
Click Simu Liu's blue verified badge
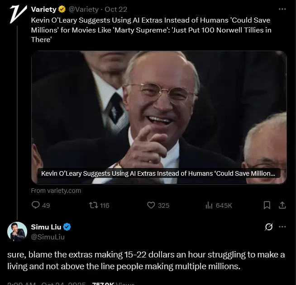tap(67, 227)
